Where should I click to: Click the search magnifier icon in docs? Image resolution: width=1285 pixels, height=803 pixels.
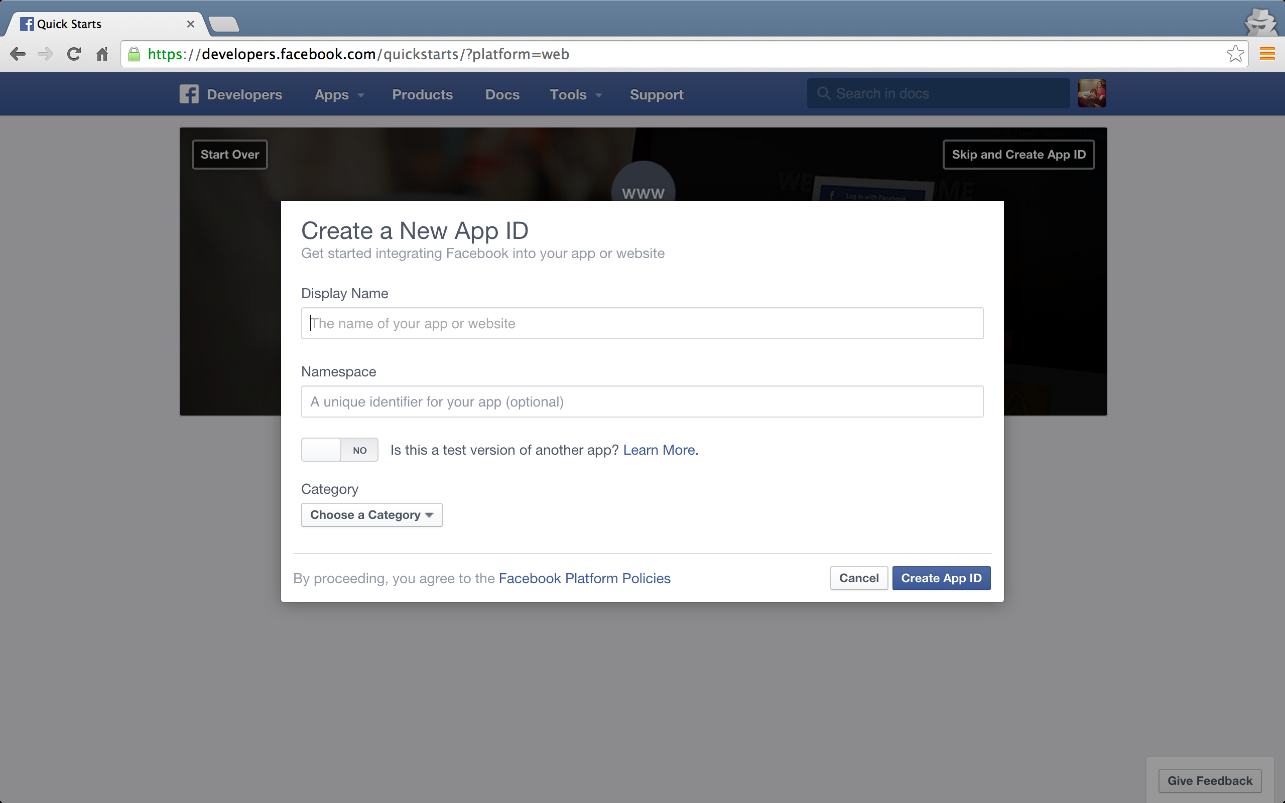pos(824,93)
